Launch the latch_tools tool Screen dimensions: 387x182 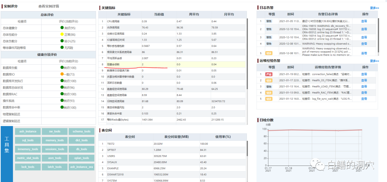(54, 167)
